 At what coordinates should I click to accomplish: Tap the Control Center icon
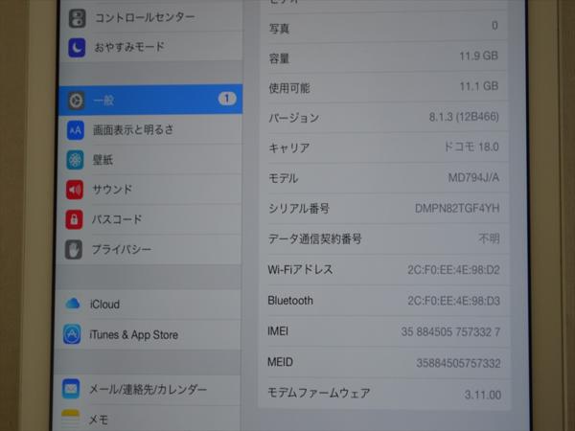(77, 18)
